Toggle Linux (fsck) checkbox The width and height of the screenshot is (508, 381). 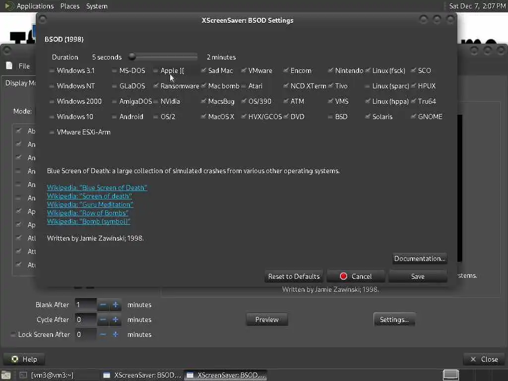point(368,70)
